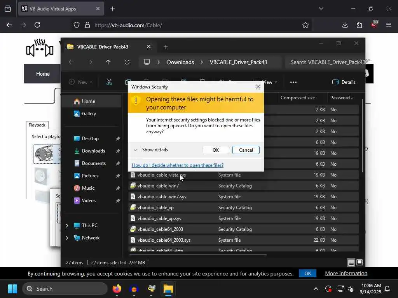Screen dimensions: 398x298
Task: Click the Firefox list all tabs chevron
Action: (321, 9)
